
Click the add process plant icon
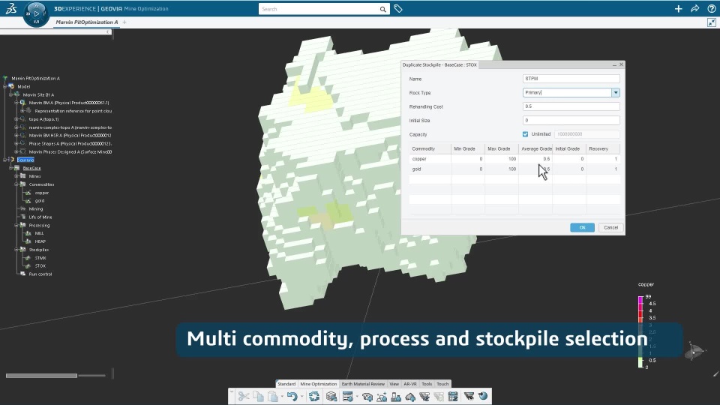396,396
